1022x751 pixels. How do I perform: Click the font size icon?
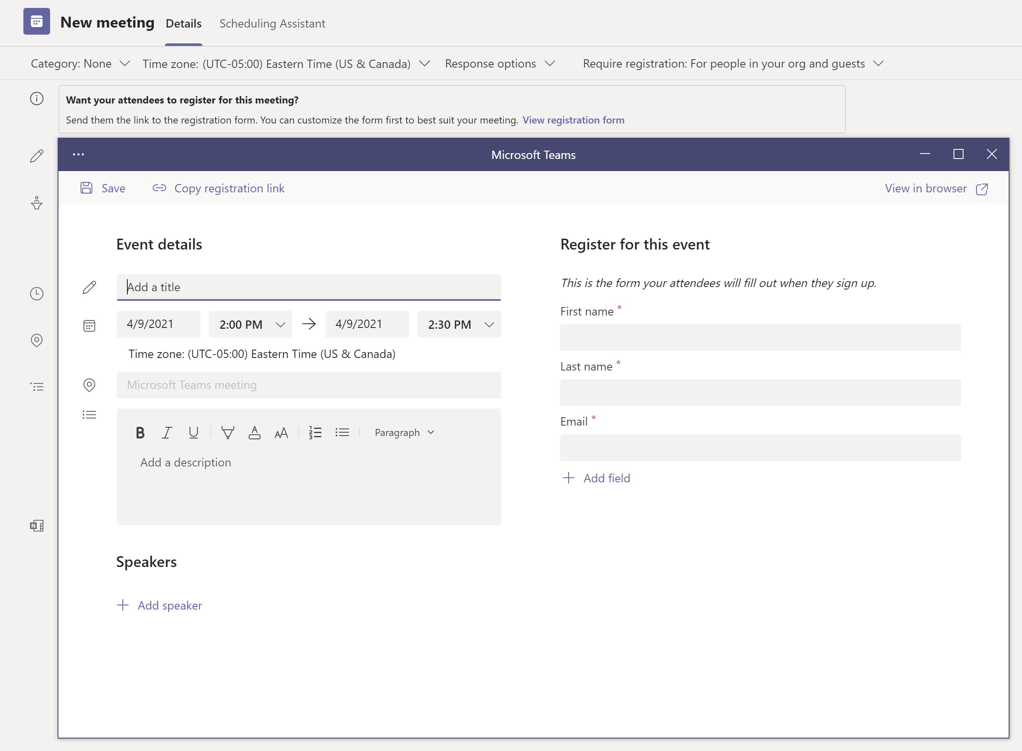tap(281, 433)
